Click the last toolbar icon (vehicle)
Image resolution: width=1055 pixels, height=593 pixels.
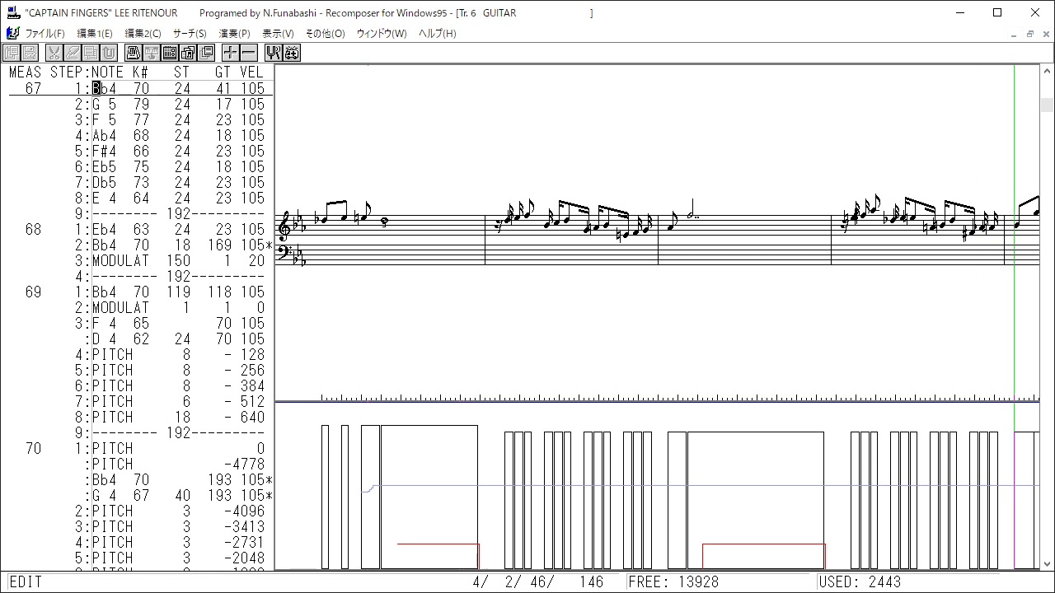point(292,53)
